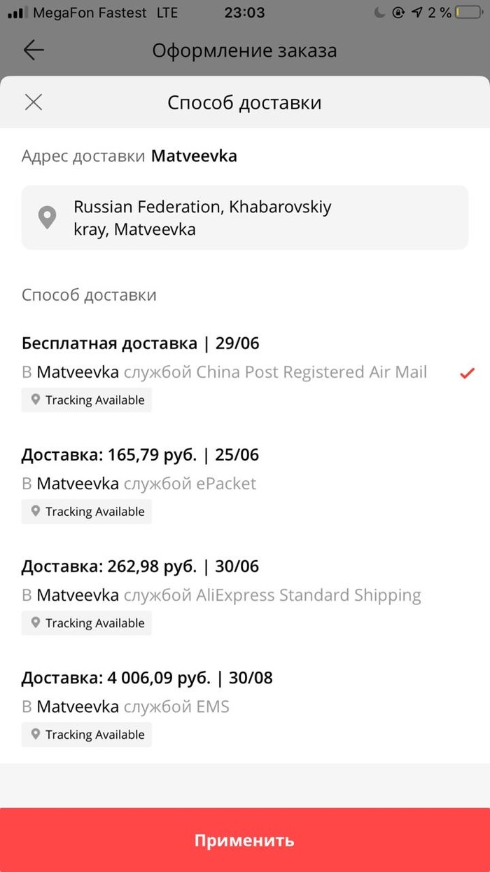This screenshot has height=872, width=490.
Task: Tap the Оформление заказа header title
Action: (x=244, y=50)
